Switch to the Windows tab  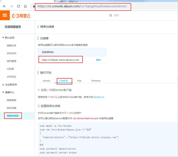(96, 81)
